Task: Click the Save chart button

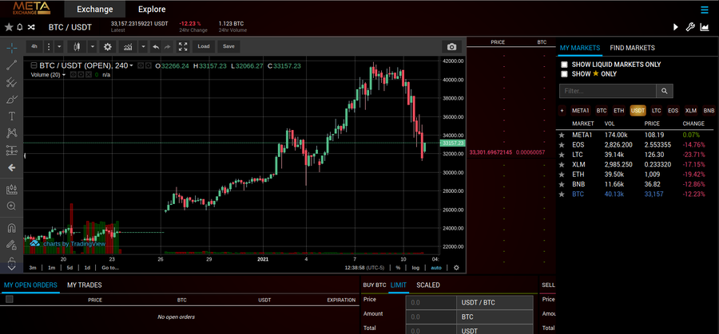Action: coord(228,47)
